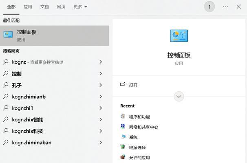Click the 打开 open icon

tap(123, 84)
